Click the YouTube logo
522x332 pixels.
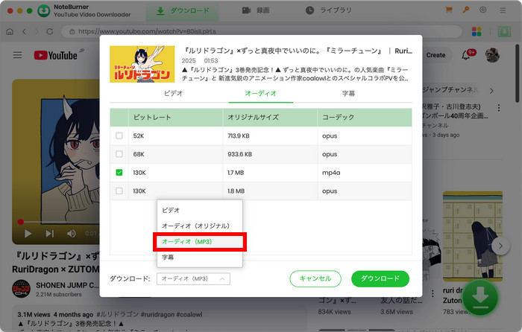pos(56,55)
